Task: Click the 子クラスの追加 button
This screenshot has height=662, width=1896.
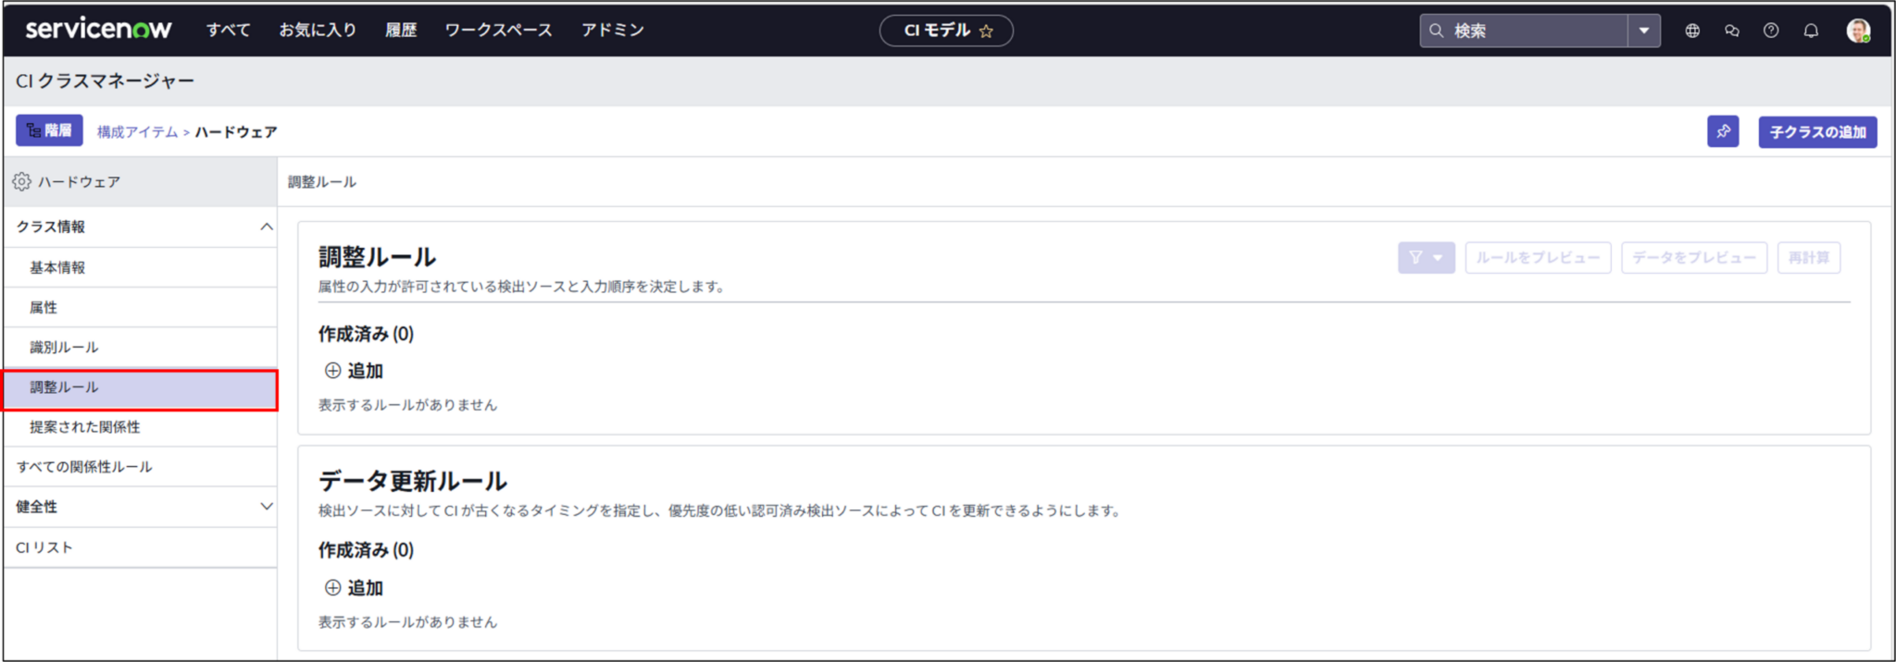Action: (x=1817, y=132)
